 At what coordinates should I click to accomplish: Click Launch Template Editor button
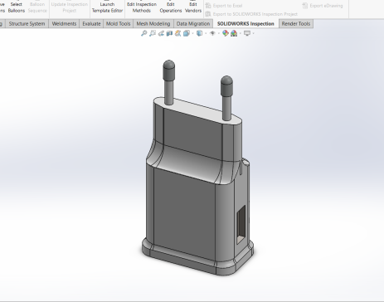tap(107, 7)
